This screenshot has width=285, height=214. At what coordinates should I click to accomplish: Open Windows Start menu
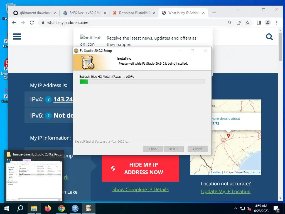click(x=7, y=208)
